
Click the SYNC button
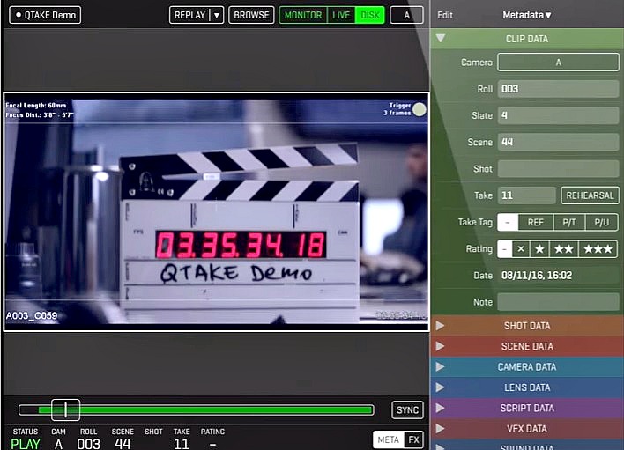coord(407,409)
